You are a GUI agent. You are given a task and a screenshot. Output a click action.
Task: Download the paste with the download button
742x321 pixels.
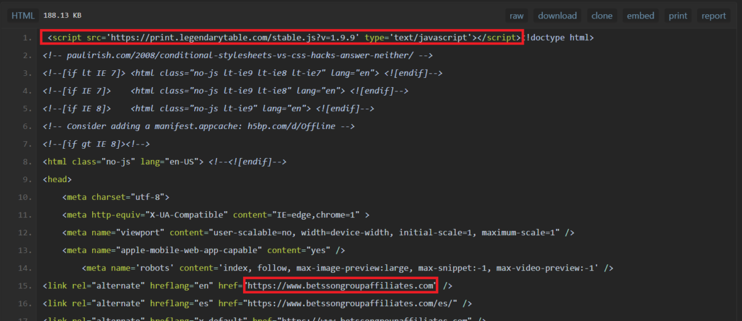(557, 15)
